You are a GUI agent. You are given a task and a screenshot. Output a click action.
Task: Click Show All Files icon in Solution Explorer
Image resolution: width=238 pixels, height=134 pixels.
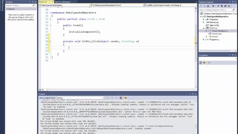pyautogui.click(x=229, y=6)
